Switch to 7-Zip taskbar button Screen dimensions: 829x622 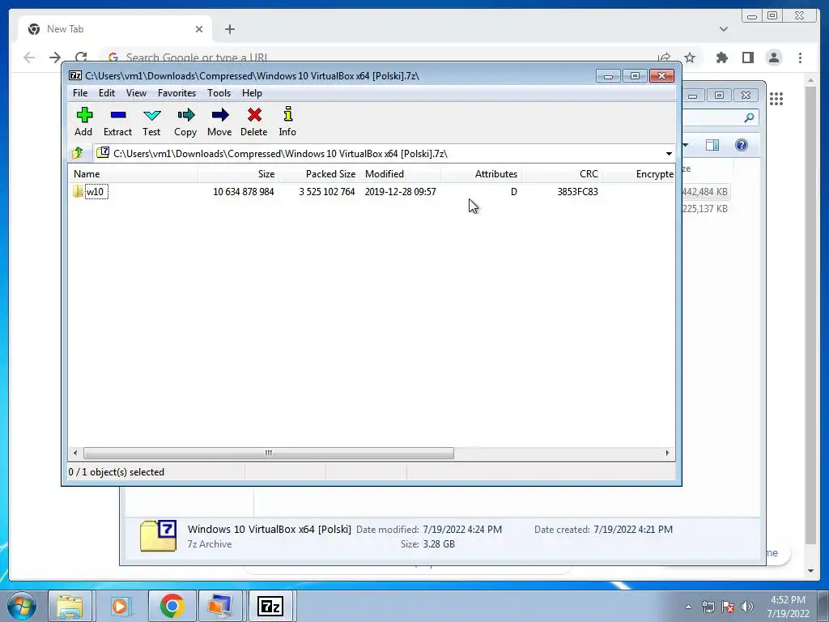(270, 606)
